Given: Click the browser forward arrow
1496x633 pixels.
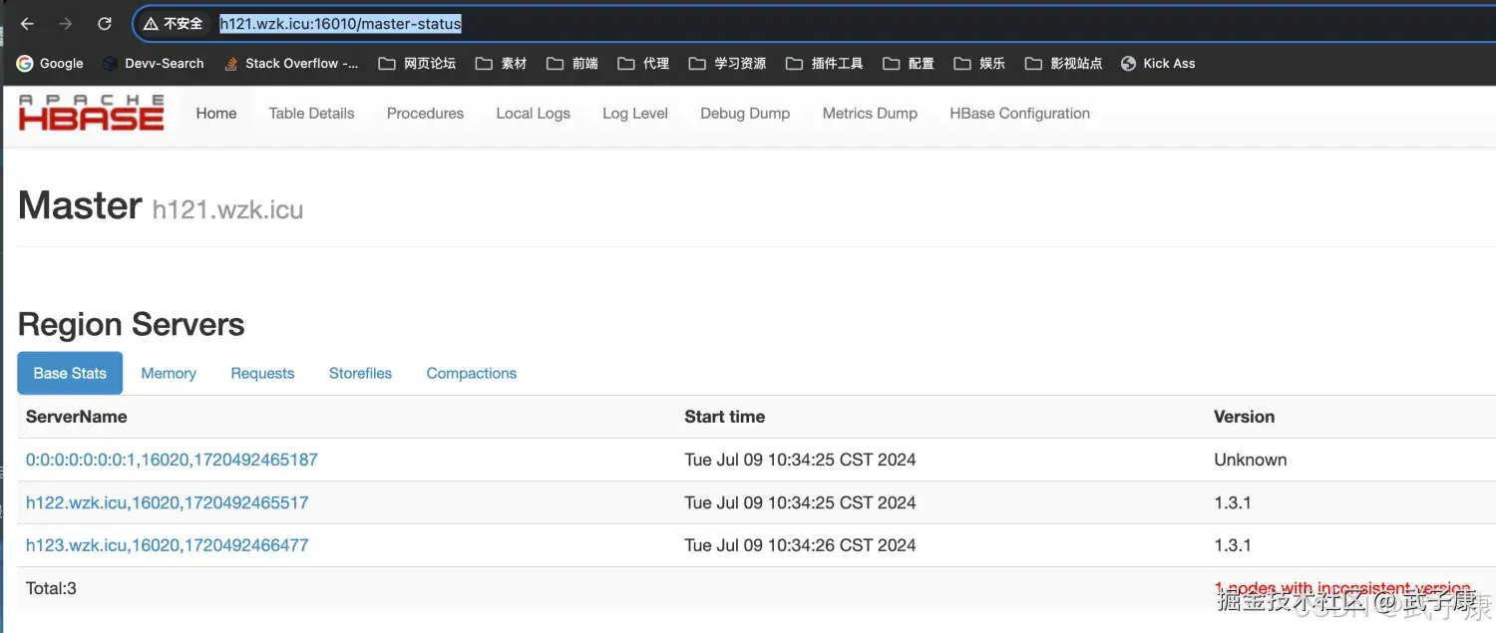Looking at the screenshot, I should pos(65,23).
